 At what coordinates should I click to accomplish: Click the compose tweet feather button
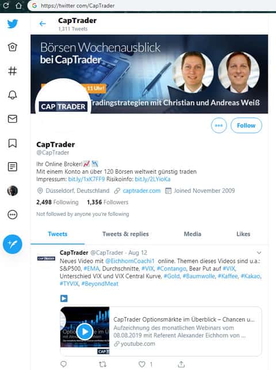click(x=13, y=244)
